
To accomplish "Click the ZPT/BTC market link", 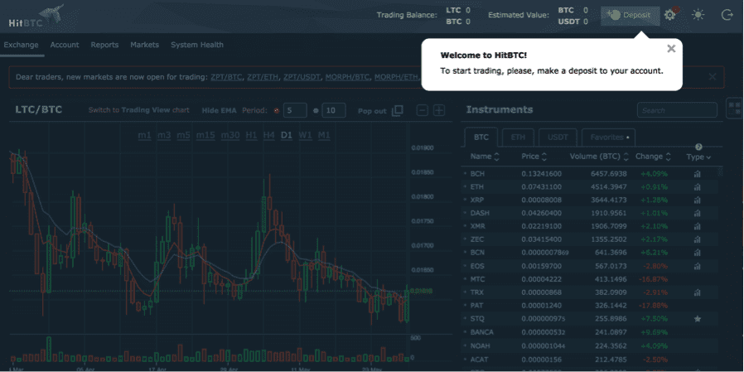I will pyautogui.click(x=227, y=77).
